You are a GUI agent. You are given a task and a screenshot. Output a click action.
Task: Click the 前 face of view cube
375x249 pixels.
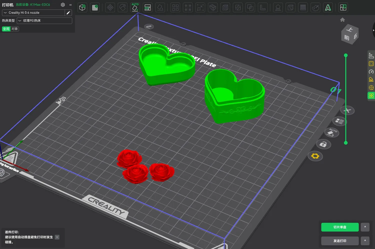coord(347,38)
